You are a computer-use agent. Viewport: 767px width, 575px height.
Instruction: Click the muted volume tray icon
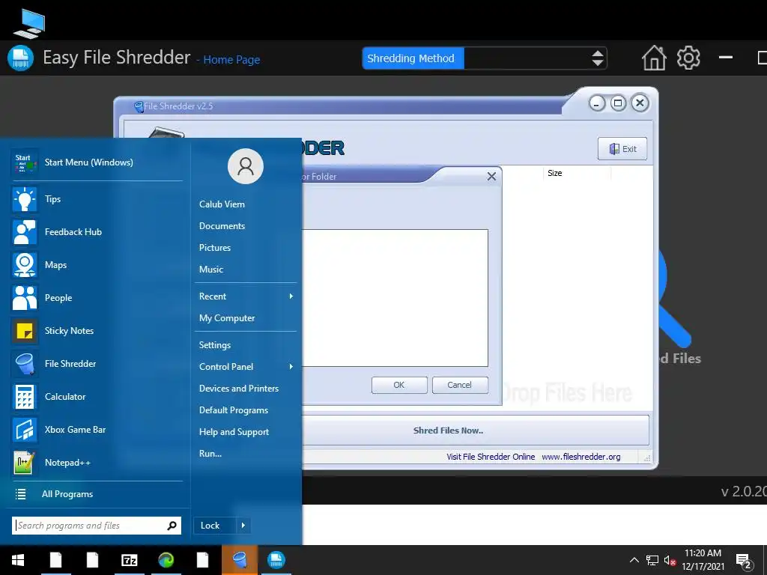coord(670,561)
